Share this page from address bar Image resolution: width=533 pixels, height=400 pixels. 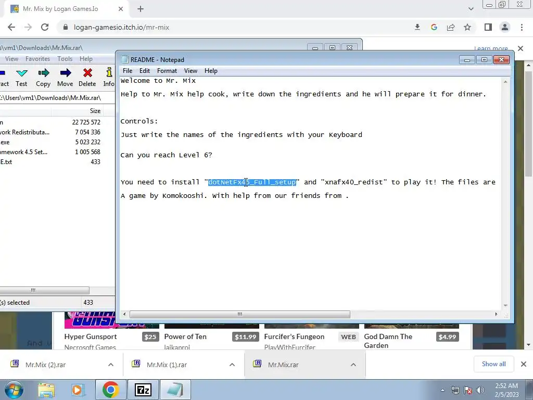click(x=451, y=27)
